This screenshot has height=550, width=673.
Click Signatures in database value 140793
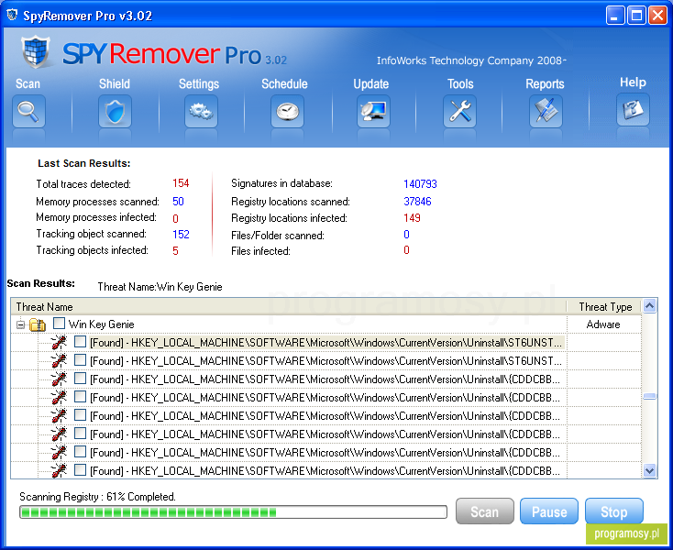(420, 184)
